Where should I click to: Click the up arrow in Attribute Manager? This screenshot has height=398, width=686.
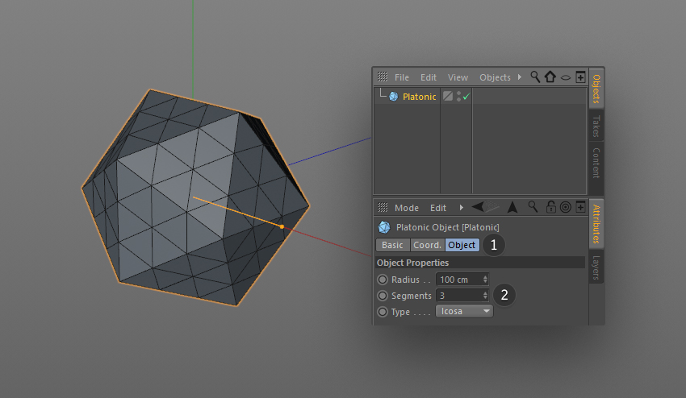512,206
